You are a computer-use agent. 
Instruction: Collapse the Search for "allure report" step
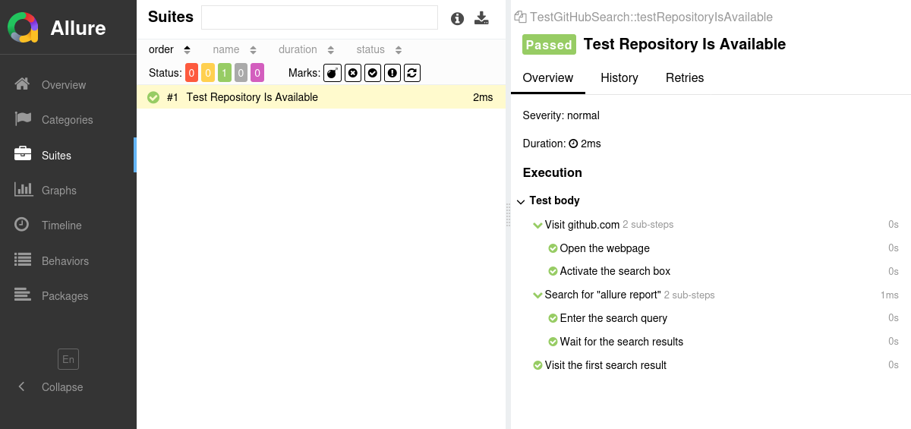[537, 295]
